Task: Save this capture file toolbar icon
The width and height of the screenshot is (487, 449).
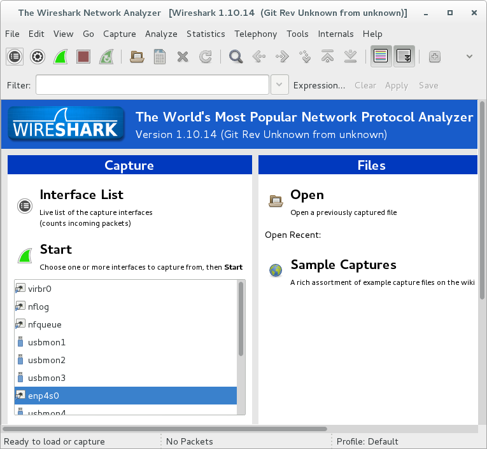Action: (x=160, y=57)
